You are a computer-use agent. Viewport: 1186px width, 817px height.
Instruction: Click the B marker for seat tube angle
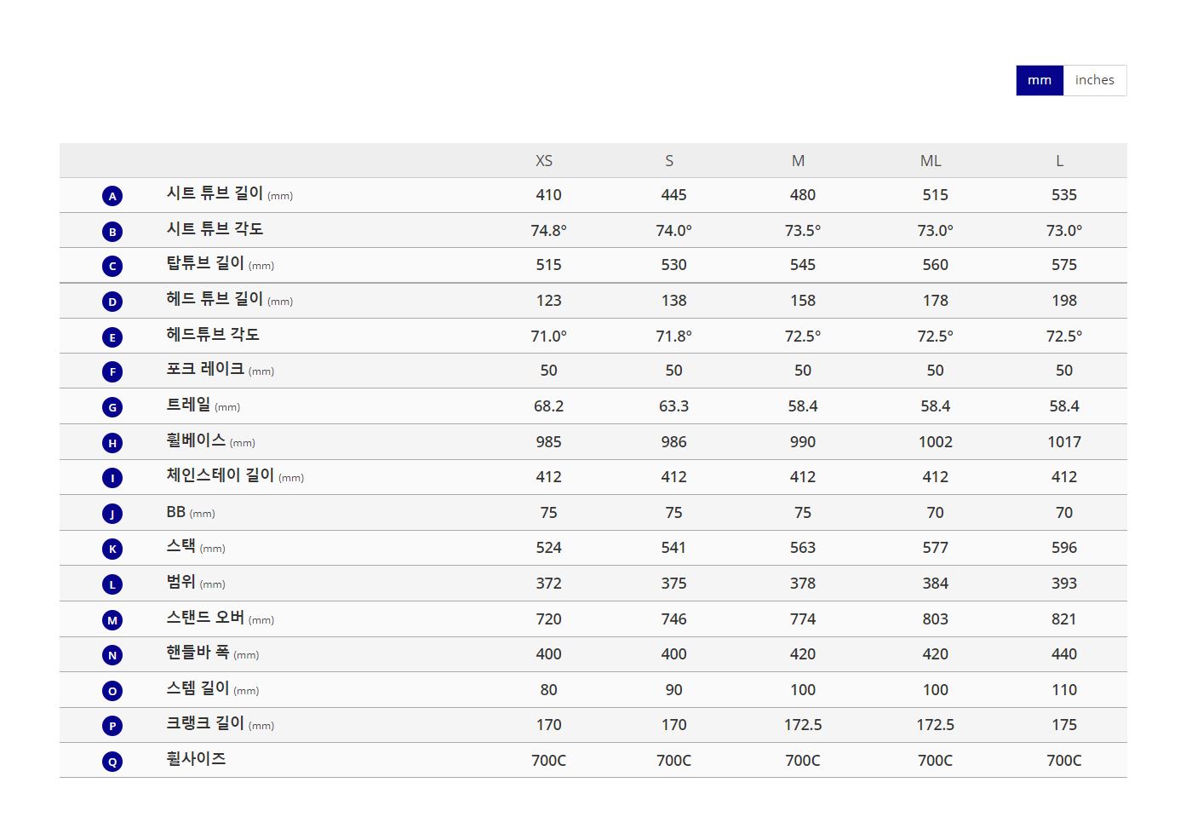tap(112, 232)
